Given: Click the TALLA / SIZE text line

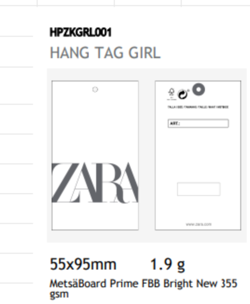Looking at the screenshot, I should click(x=198, y=107).
